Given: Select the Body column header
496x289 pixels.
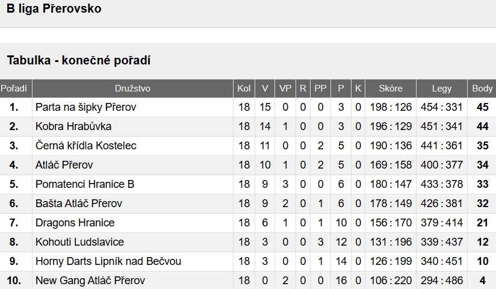Looking at the screenshot, I should click(x=482, y=89).
